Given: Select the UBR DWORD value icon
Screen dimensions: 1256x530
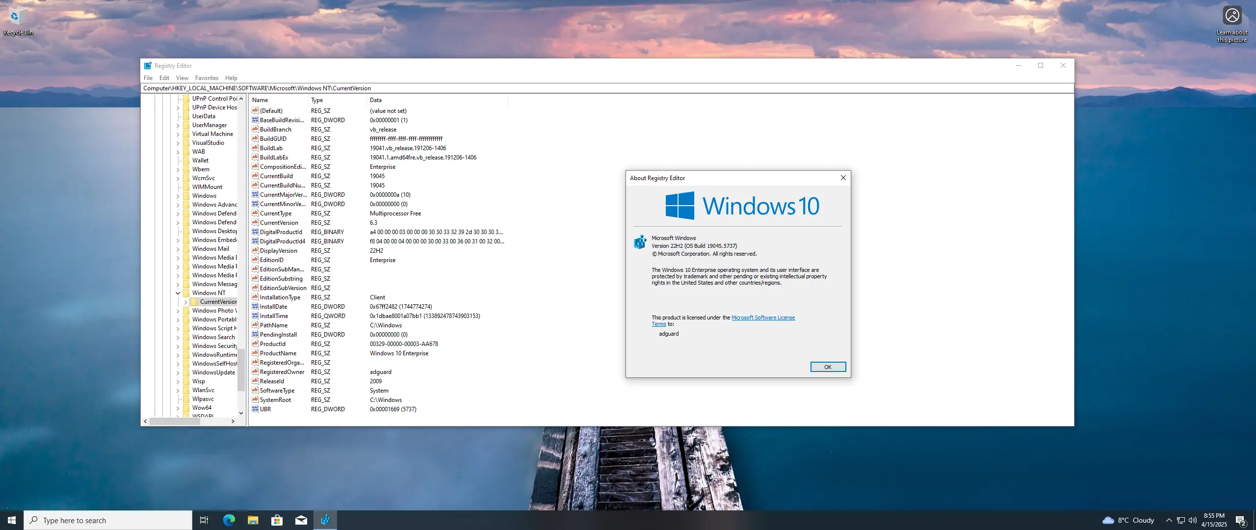Looking at the screenshot, I should pos(255,409).
